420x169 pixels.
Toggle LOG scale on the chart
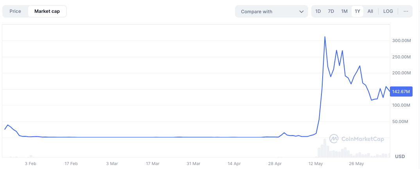pyautogui.click(x=388, y=11)
